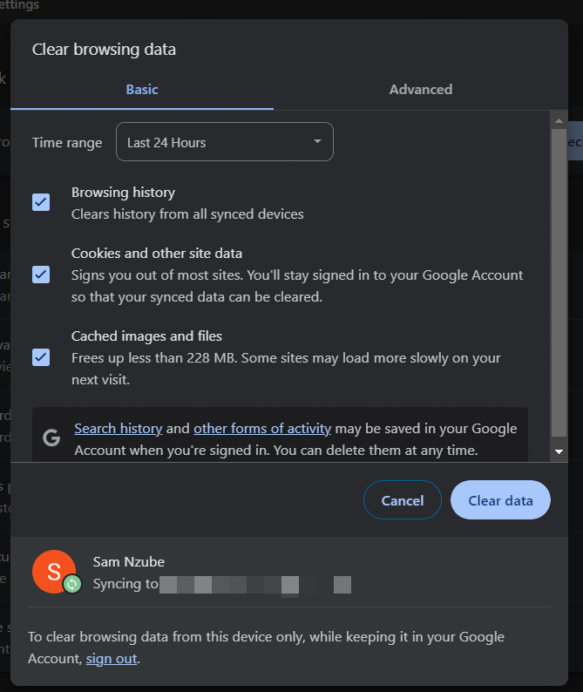Click Sam Nzube's orange profile avatar
The image size is (583, 692).
(53, 572)
